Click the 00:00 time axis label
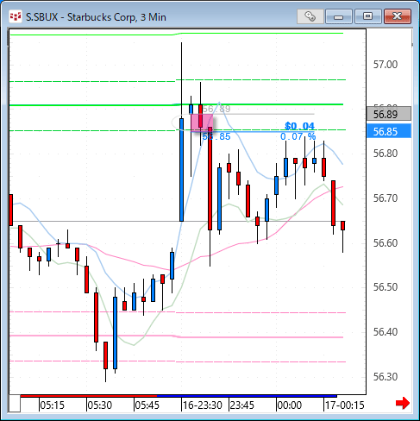Viewport: 420px width, 421px height. (x=290, y=405)
